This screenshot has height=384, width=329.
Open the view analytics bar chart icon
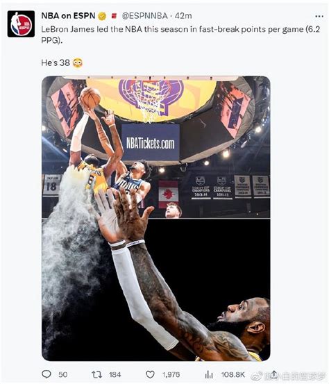(208, 374)
